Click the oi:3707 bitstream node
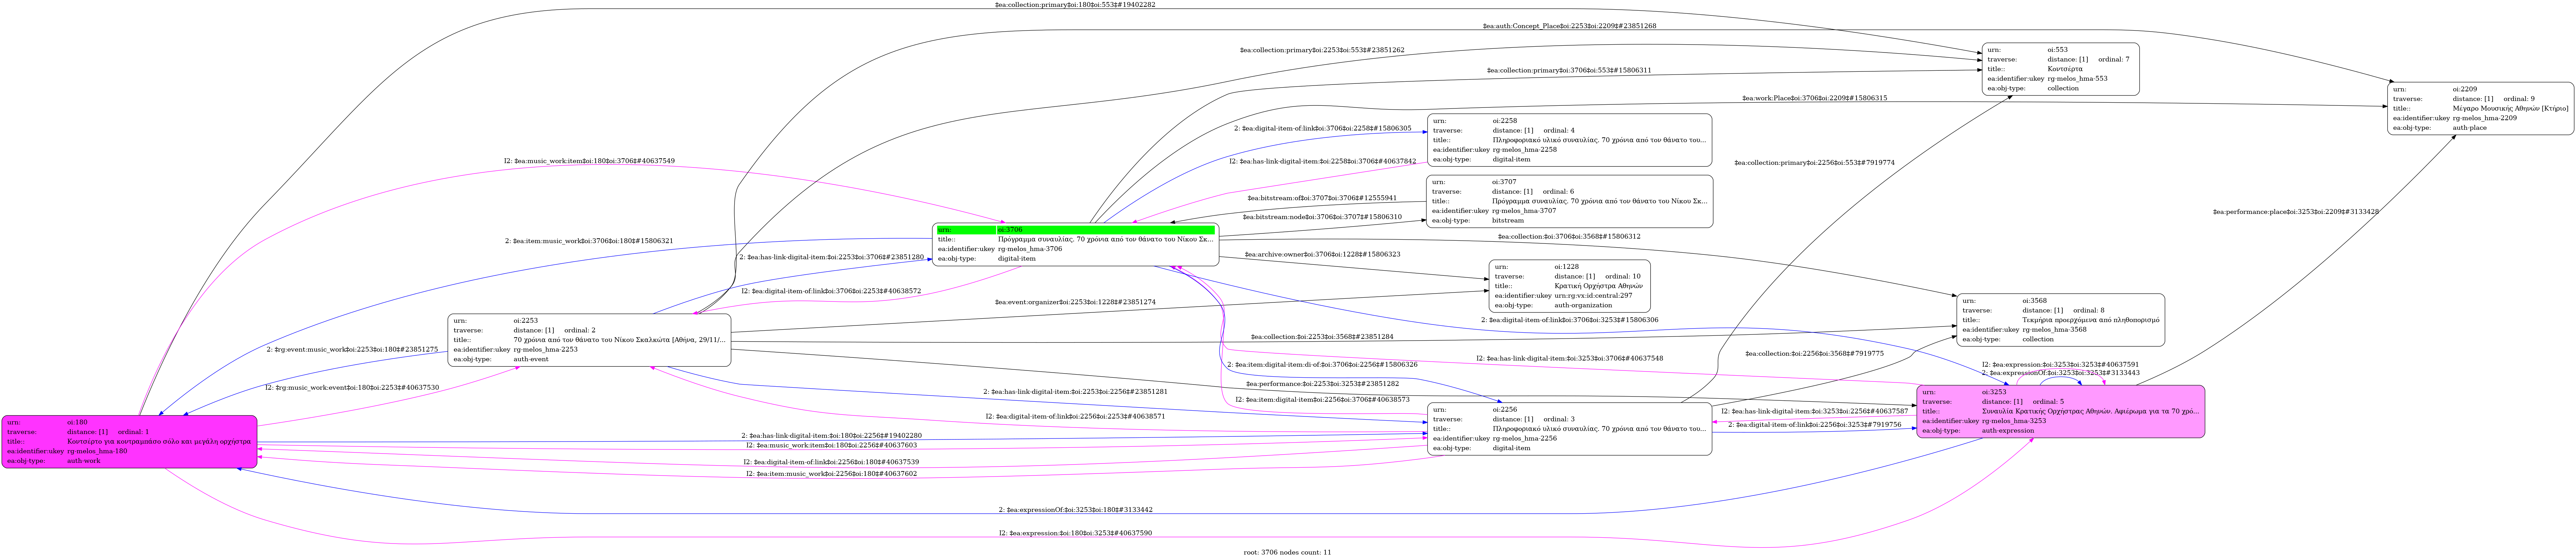This screenshot has height=560, width=2576. [1569, 201]
